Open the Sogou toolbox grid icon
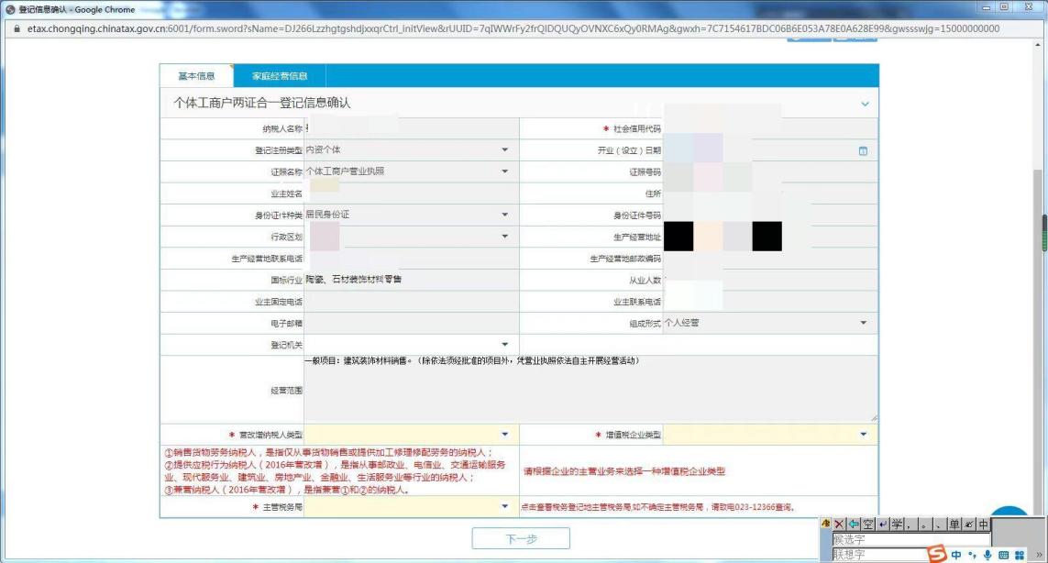The image size is (1048, 563). (1019, 555)
